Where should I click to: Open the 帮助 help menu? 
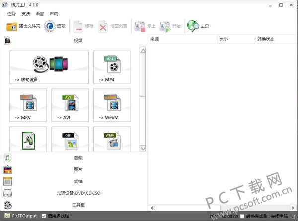pos(54,14)
